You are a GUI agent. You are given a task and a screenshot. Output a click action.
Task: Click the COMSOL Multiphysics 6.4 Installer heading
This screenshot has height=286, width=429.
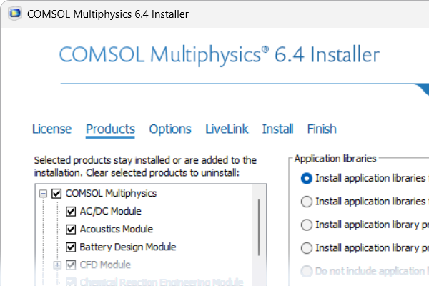[219, 56]
